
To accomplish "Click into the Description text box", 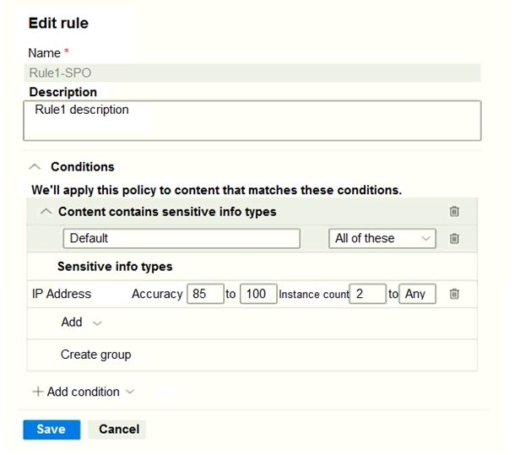I will (x=252, y=121).
